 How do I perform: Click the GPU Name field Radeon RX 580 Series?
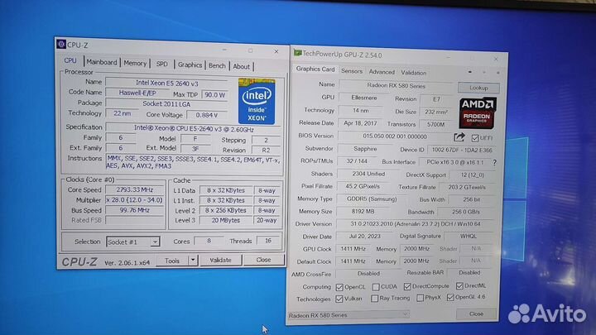coord(396,86)
